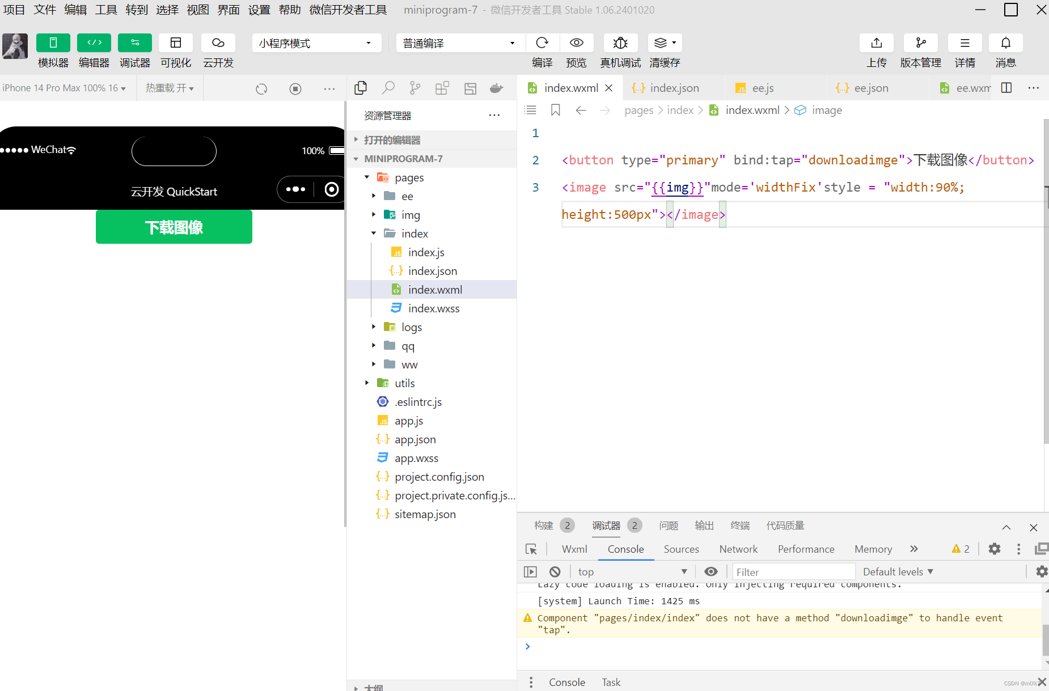Expand the ee folder
This screenshot has height=691, width=1049.
[407, 196]
